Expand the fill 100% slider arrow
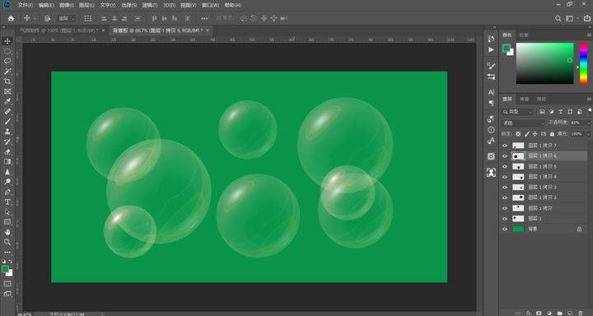Viewport: 593px width, 316px height. pos(588,134)
